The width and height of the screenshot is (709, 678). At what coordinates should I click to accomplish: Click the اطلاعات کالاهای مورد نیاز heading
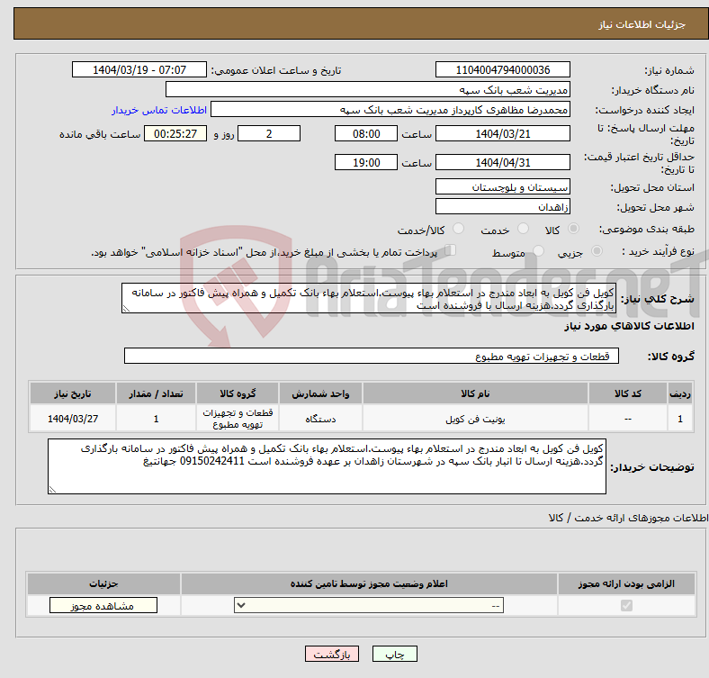click(x=629, y=326)
